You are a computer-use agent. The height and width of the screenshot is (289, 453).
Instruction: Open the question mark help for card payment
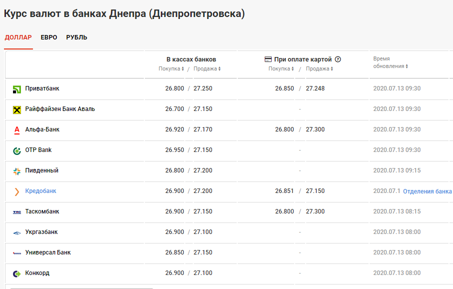pos(338,59)
